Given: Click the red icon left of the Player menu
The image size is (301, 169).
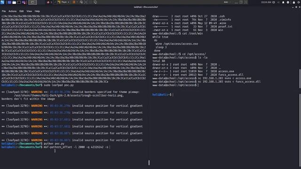Looking at the screenshot, I should [48, 2].
